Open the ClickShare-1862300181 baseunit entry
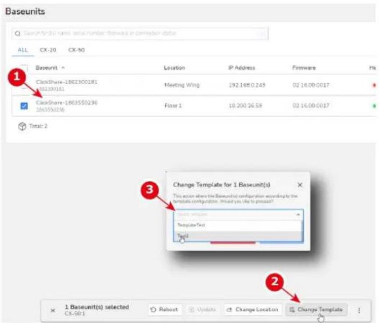 pos(66,82)
